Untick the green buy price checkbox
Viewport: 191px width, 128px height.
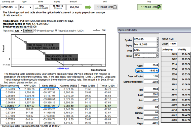click(x=159, y=7)
